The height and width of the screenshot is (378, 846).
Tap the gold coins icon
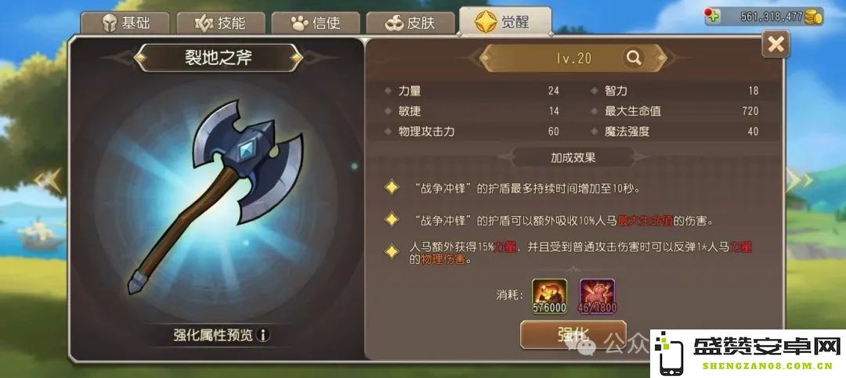coord(814,16)
